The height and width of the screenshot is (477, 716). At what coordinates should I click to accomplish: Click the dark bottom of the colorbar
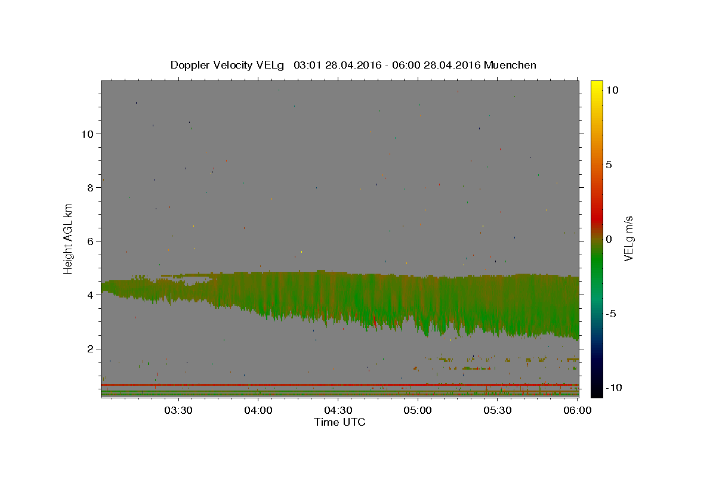coord(596,391)
